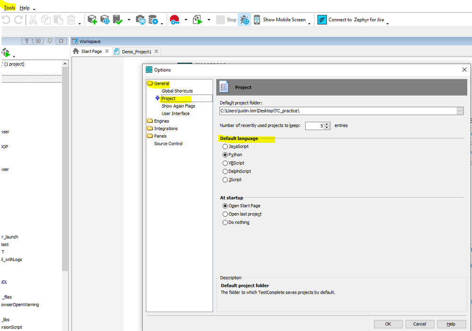Switch to the Demo_Project1 tab
Viewport: 472px width, 331px height.
[x=136, y=52]
